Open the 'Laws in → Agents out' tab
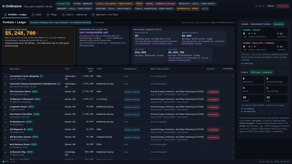This screenshot has height=164, width=292. pyautogui.click(x=74, y=14)
